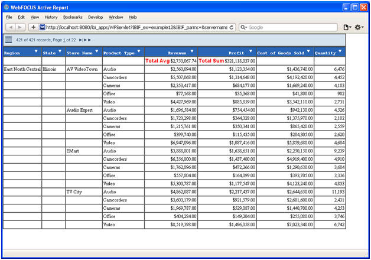Click the Quantity header label

tap(325, 53)
